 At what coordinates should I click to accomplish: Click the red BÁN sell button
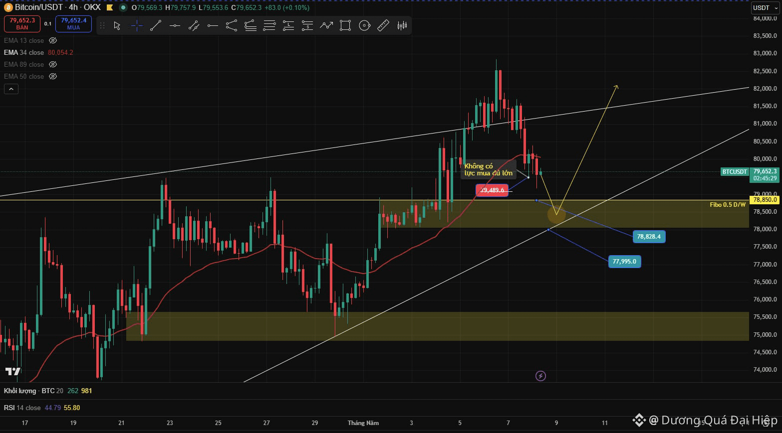(22, 23)
